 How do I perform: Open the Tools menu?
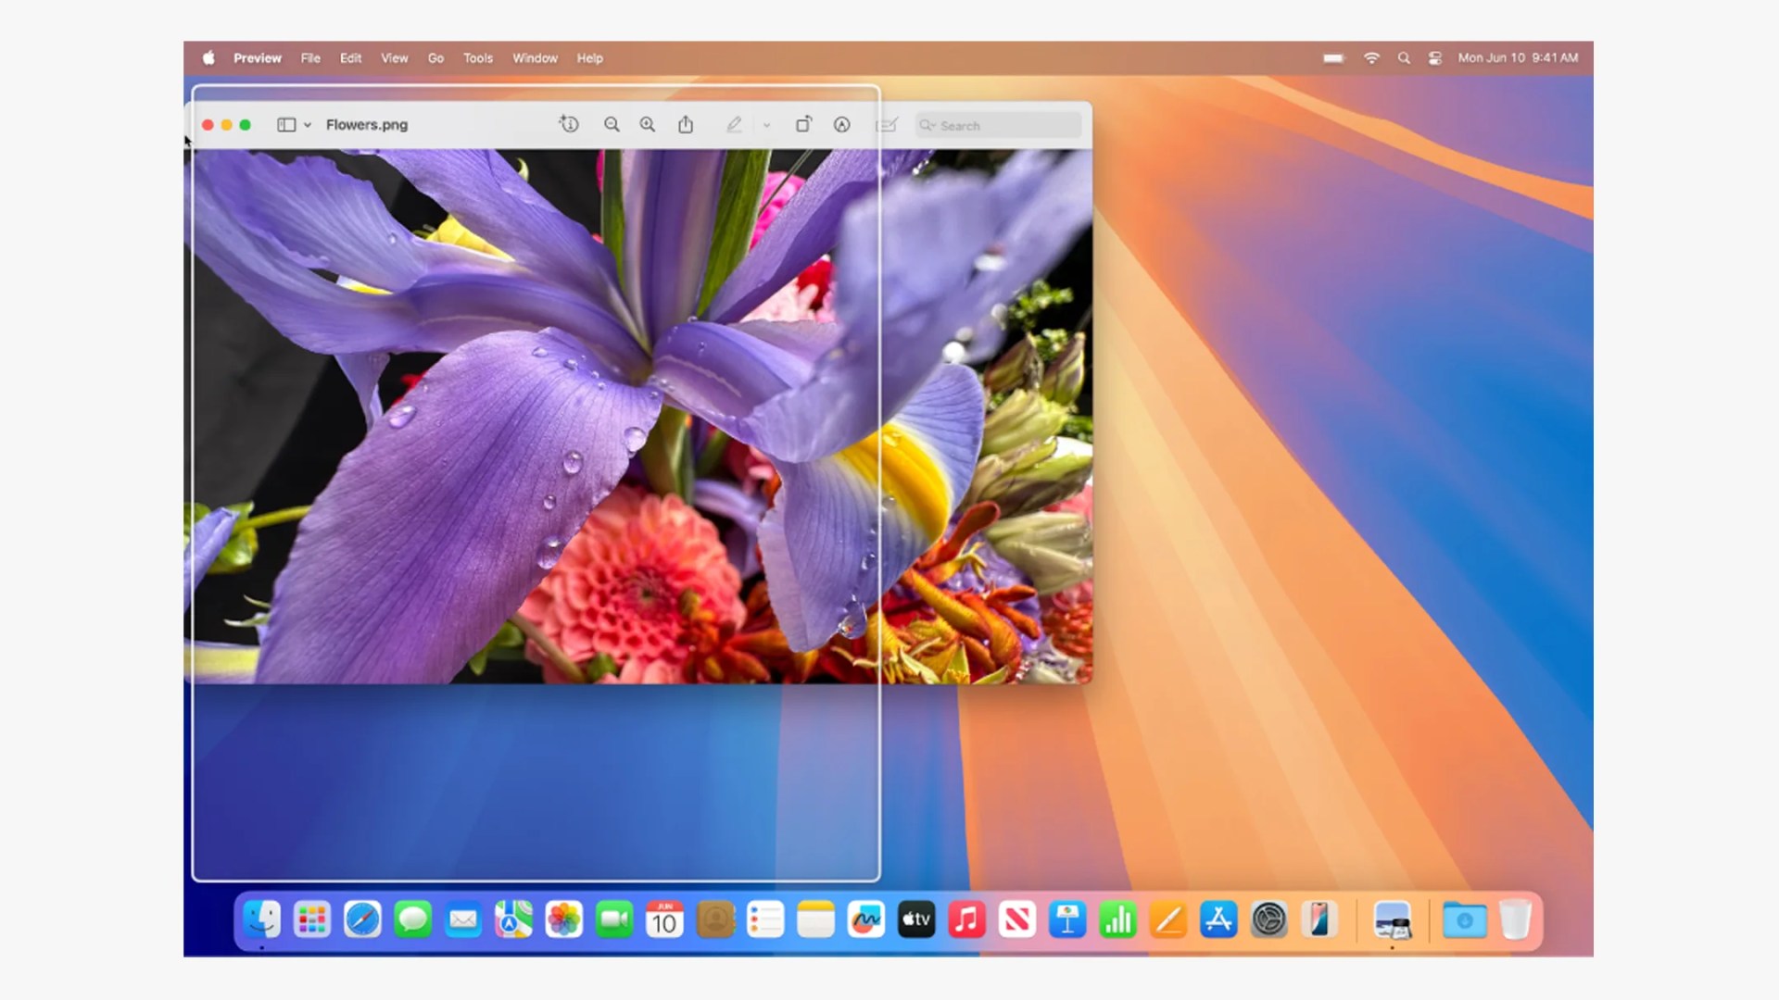point(478,57)
